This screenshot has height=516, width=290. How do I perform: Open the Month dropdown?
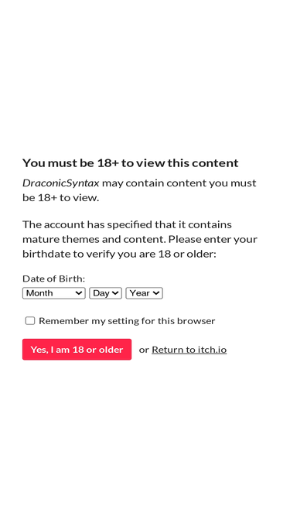coord(53,293)
